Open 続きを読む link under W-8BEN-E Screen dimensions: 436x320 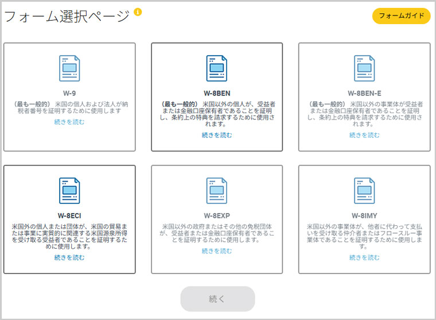[364, 135]
